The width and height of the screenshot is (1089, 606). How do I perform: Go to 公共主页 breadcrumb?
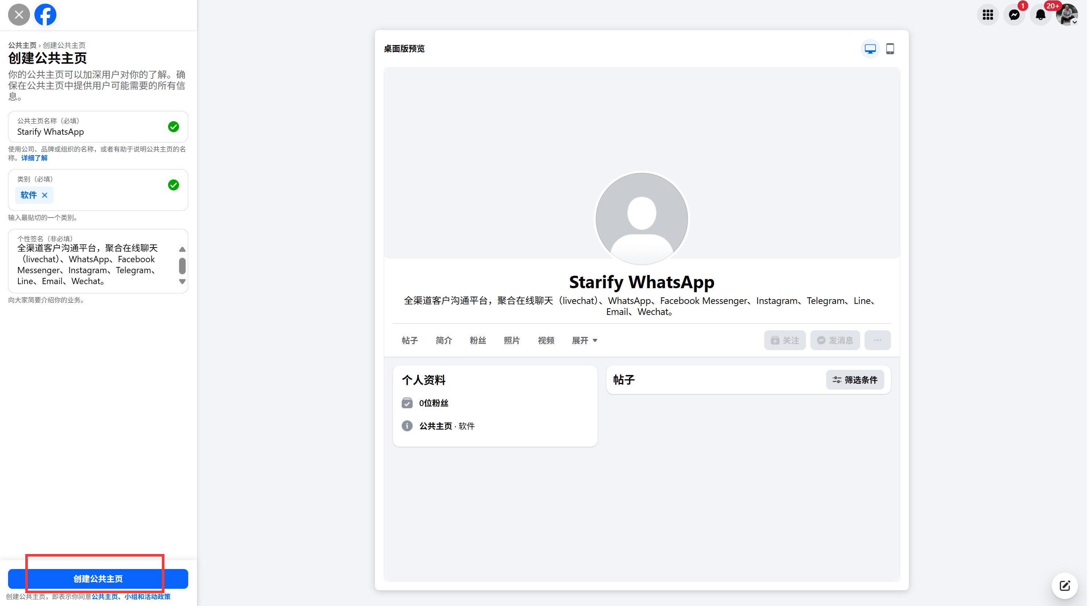point(22,45)
